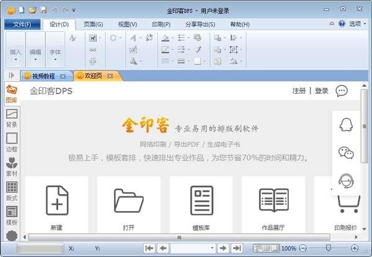Click the zoom slider in status bar

point(329,248)
